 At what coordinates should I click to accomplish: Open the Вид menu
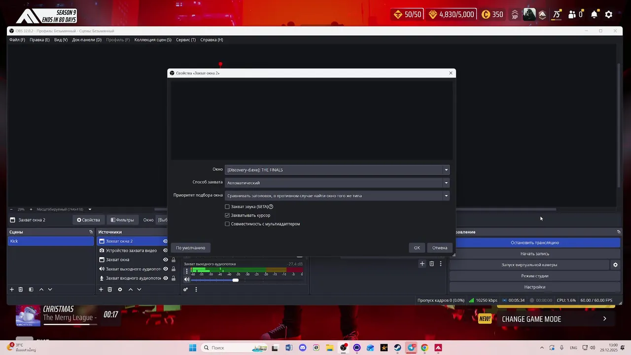61,39
